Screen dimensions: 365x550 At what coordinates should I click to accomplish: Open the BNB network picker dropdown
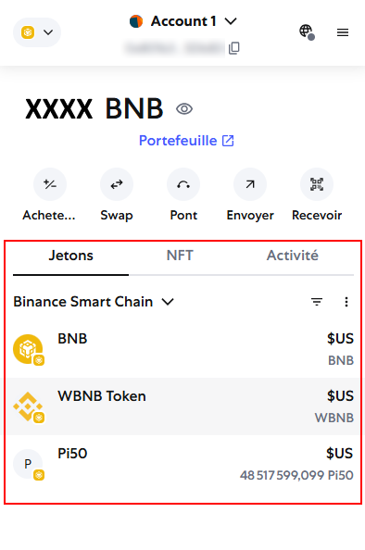point(37,32)
